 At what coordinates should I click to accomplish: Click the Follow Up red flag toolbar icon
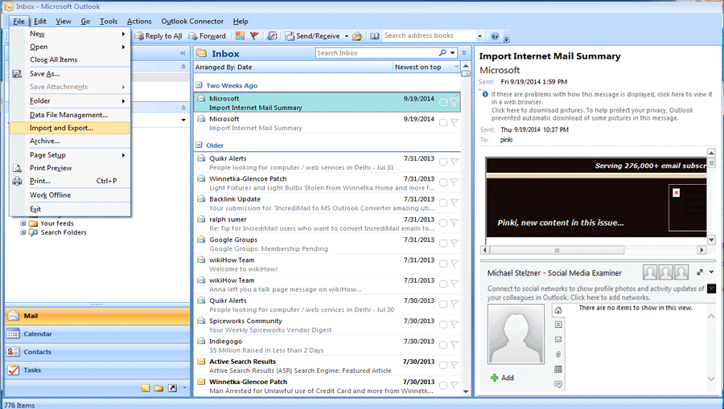(x=254, y=36)
